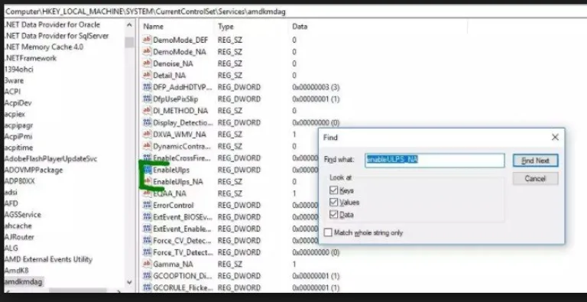The height and width of the screenshot is (302, 587).
Task: Click the GCOOPTION_Di DWORD icon
Action: pos(147,276)
